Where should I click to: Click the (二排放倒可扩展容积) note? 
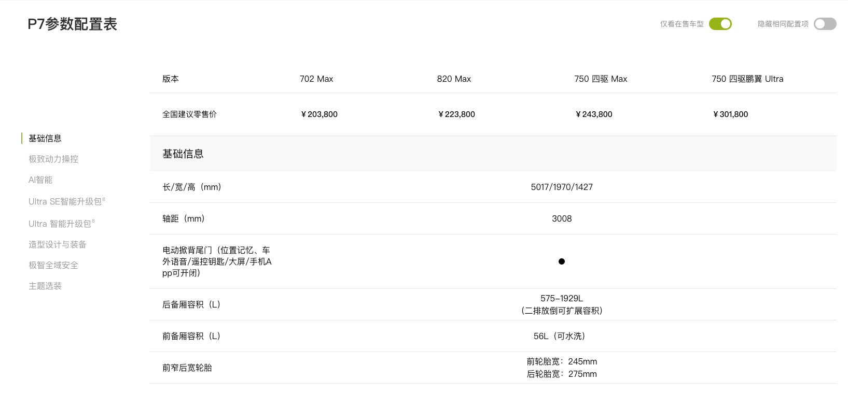tap(562, 311)
